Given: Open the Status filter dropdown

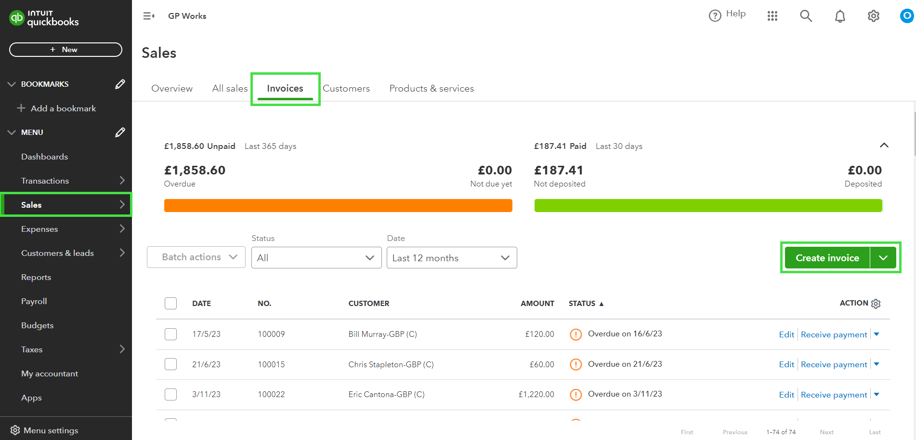Looking at the screenshot, I should 316,258.
